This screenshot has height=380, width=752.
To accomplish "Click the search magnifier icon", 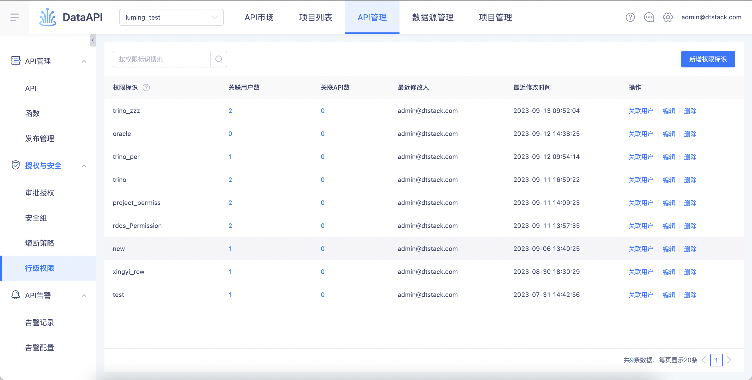I will (219, 59).
